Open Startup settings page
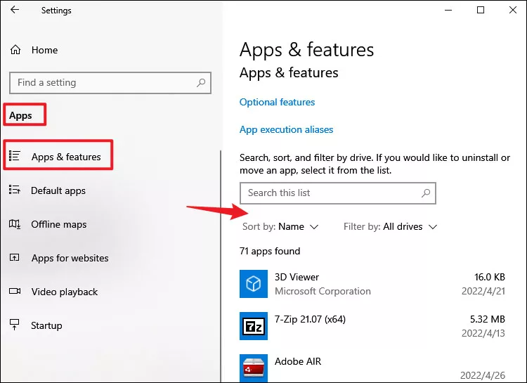This screenshot has height=383, width=527. click(46, 325)
